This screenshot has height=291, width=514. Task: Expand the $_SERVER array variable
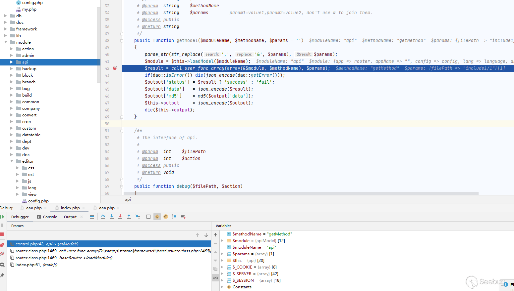[x=222, y=274]
